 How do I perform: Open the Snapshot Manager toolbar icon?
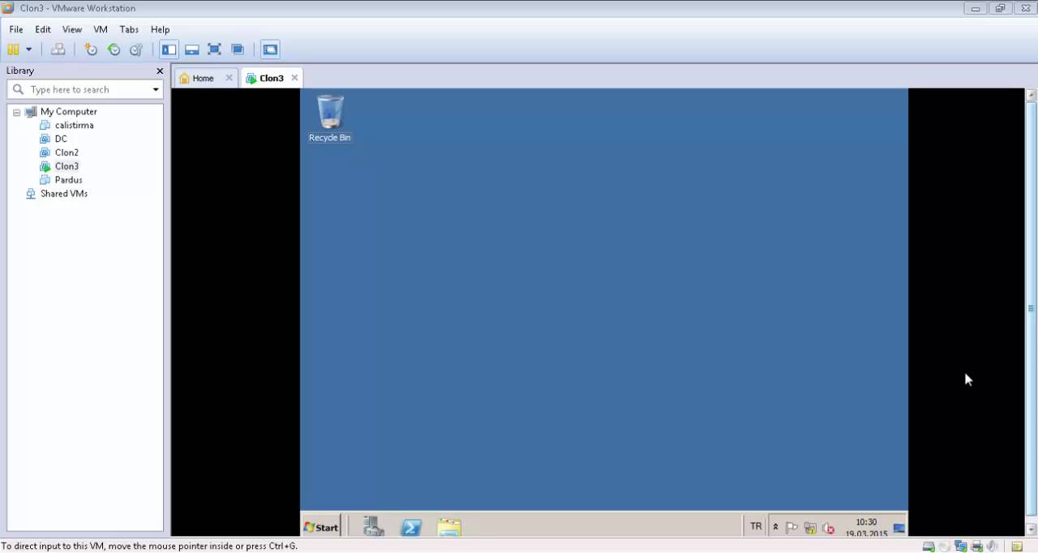click(x=136, y=49)
